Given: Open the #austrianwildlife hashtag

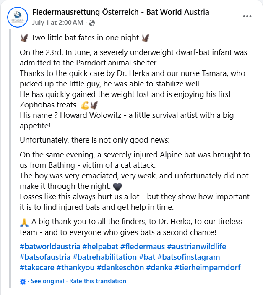Looking at the screenshot, I should coord(197,246).
